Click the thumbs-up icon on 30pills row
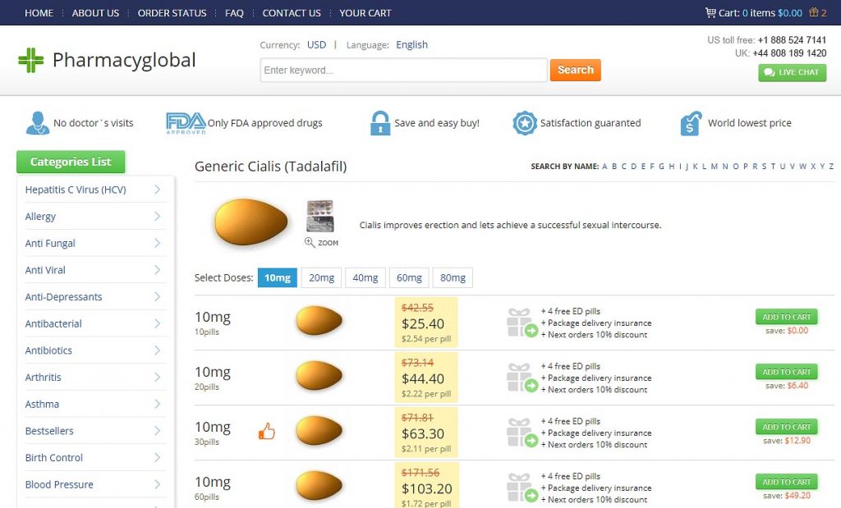Viewport: 841px width, 508px height. (267, 431)
